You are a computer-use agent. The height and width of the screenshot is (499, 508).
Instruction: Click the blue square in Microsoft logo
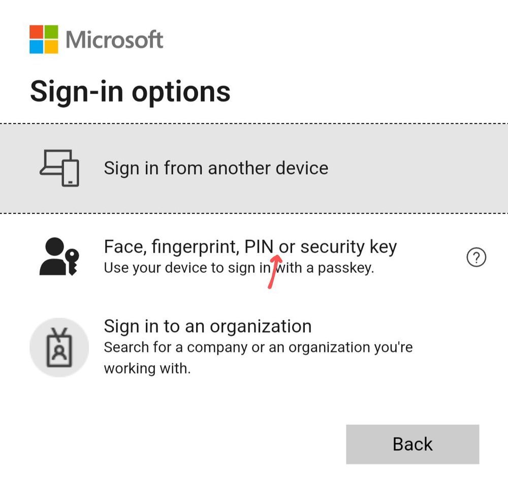coord(36,47)
